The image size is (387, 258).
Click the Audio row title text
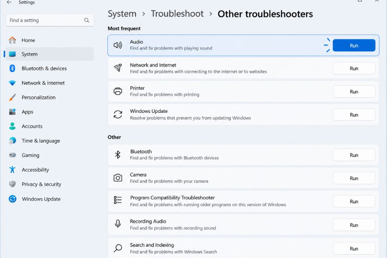coord(137,42)
